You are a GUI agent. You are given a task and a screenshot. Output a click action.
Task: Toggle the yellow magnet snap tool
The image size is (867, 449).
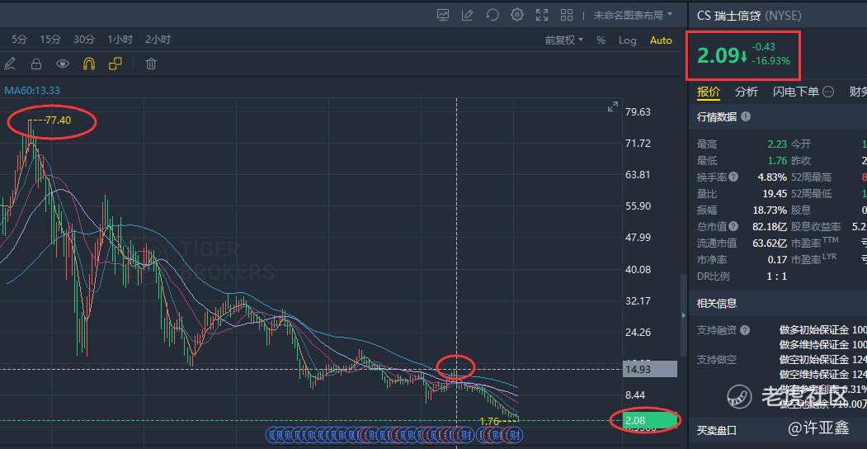[88, 64]
